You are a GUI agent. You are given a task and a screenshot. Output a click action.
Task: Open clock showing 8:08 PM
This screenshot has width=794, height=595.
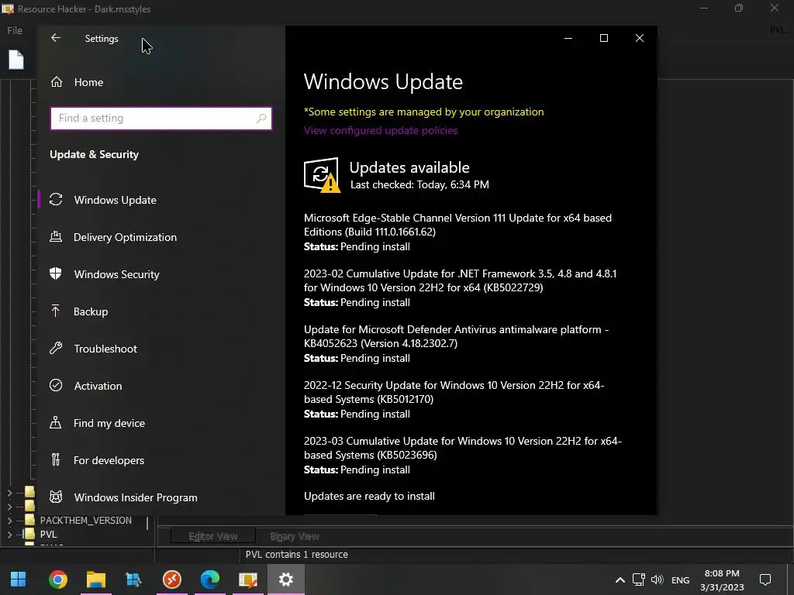pos(722,580)
